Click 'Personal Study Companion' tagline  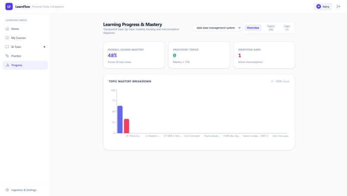[x=48, y=6]
